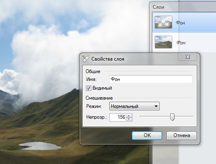This screenshot has width=216, height=164.
Task: Click the layer properties dialog title icon
Action: pos(85,59)
